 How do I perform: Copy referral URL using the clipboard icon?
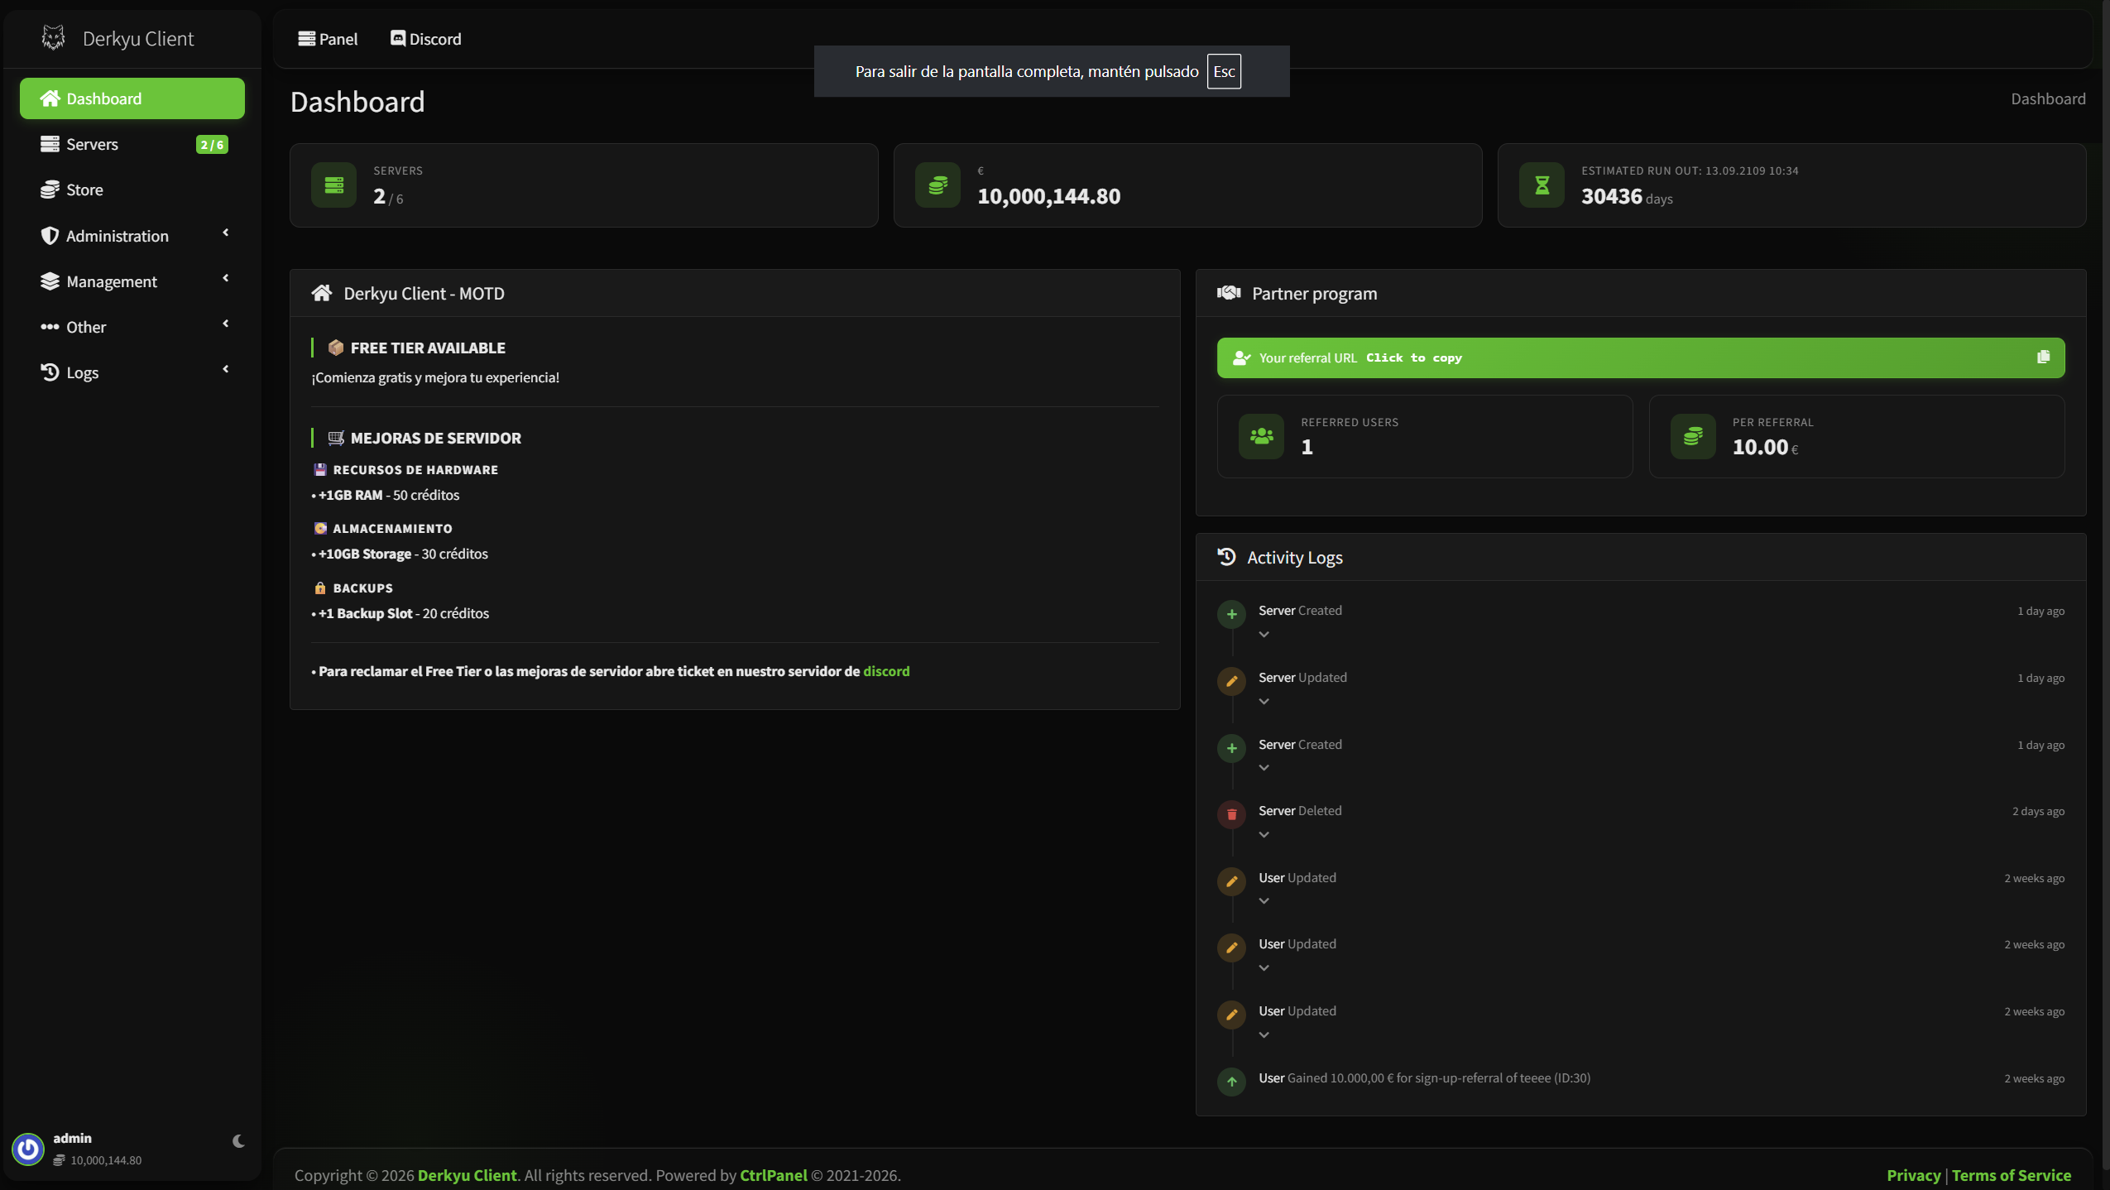point(2043,357)
